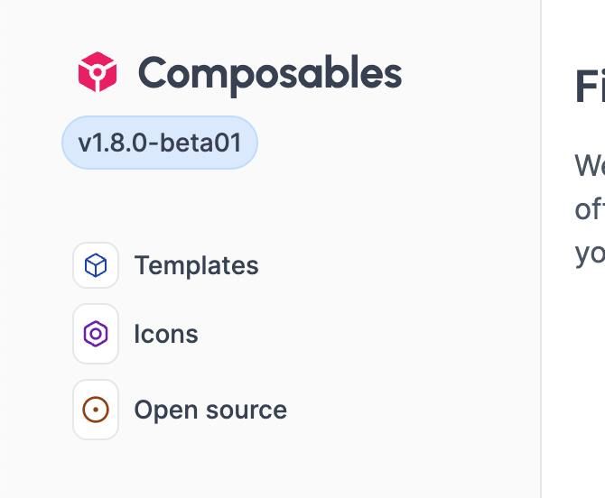Click the brown Open source circle icon
This screenshot has height=498, width=605.
coord(96,410)
